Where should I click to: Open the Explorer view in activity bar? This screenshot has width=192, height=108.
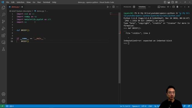point(3,8)
